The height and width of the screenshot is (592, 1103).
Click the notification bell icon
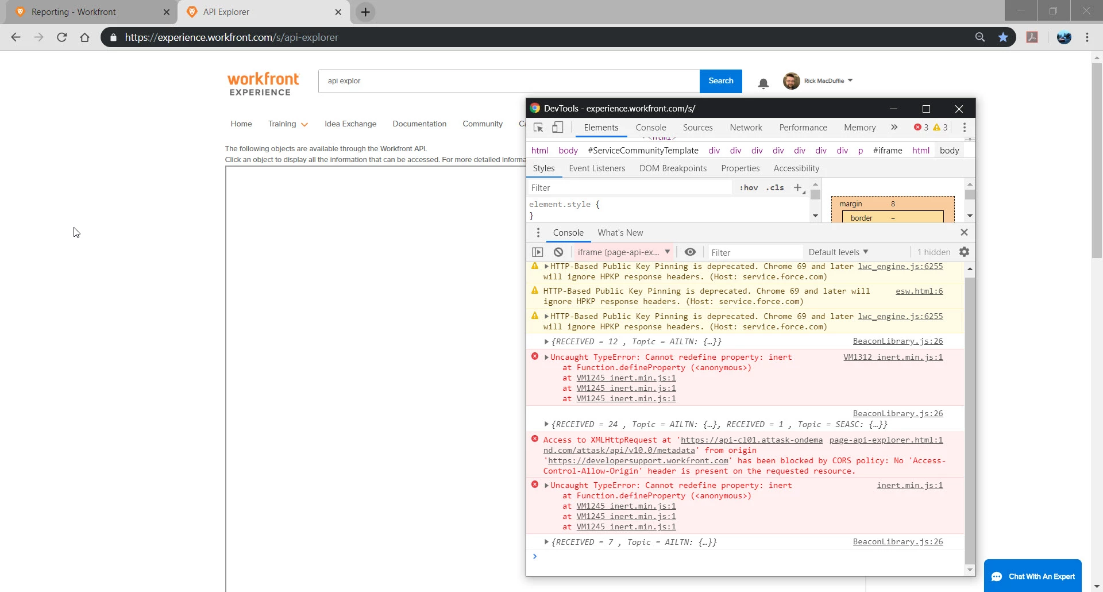pyautogui.click(x=763, y=83)
